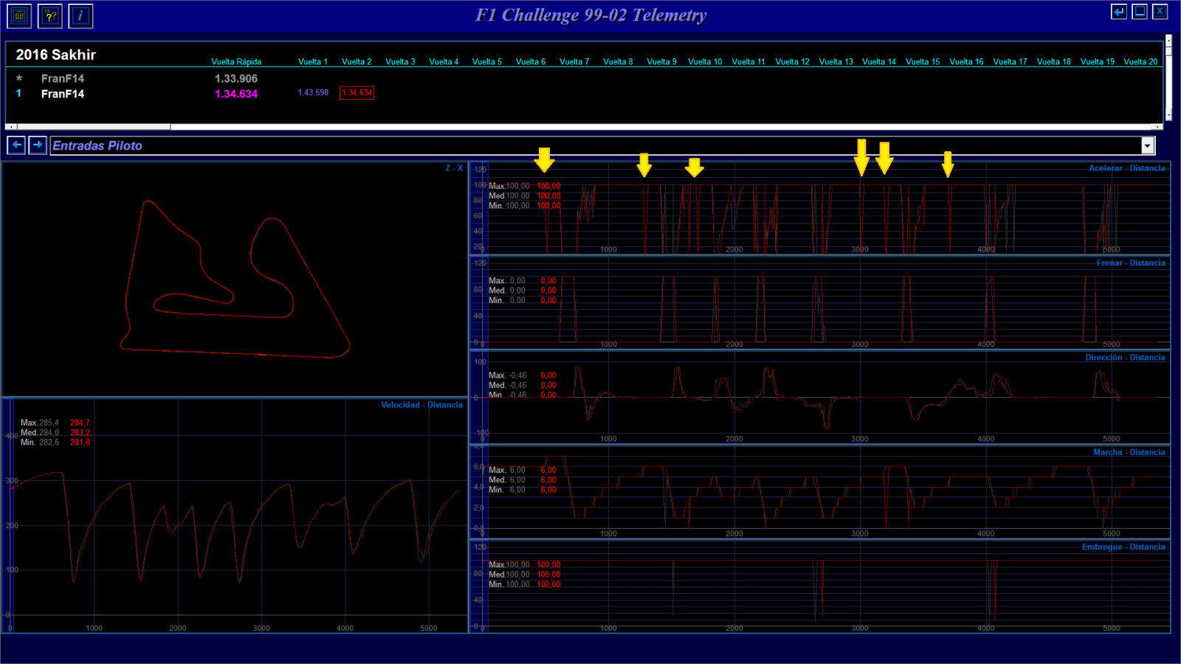Click the lap table scrollbar right arrow

coord(1158,127)
